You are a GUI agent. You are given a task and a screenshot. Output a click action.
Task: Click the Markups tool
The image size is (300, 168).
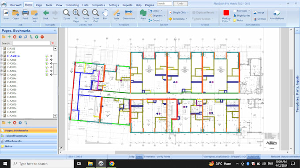click(x=241, y=11)
